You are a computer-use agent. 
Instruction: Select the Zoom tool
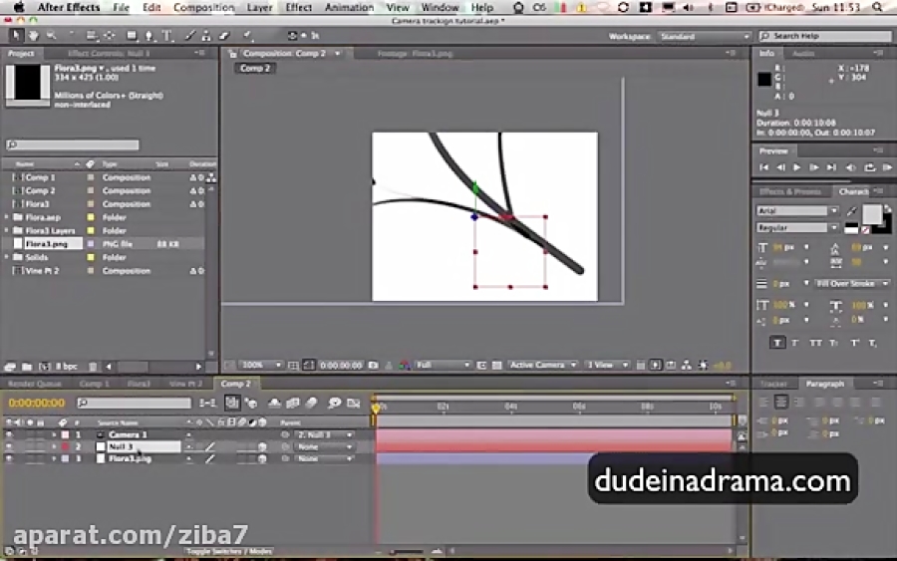52,36
